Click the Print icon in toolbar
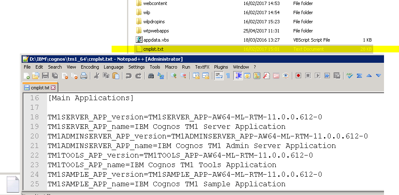 pyautogui.click(x=84, y=76)
